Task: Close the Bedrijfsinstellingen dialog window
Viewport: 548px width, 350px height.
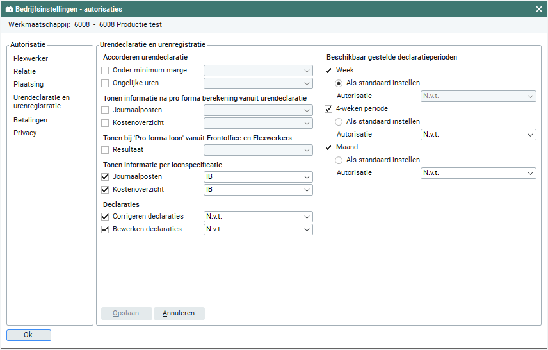Action: tap(538, 9)
